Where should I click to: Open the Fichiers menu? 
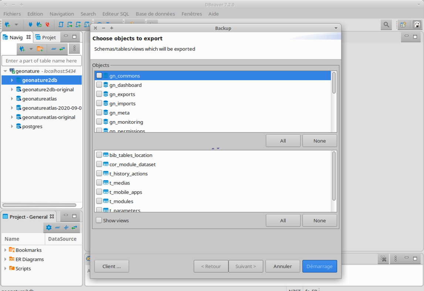(x=12, y=14)
